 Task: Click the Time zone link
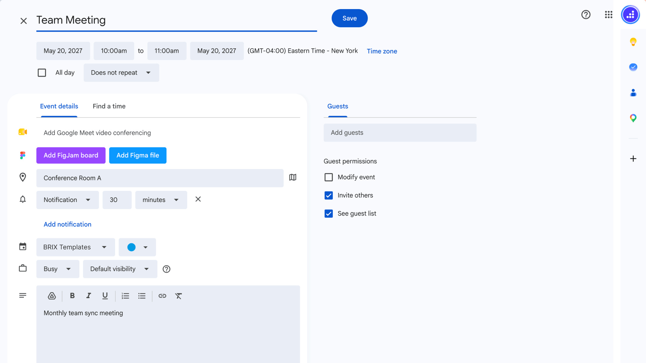(382, 51)
